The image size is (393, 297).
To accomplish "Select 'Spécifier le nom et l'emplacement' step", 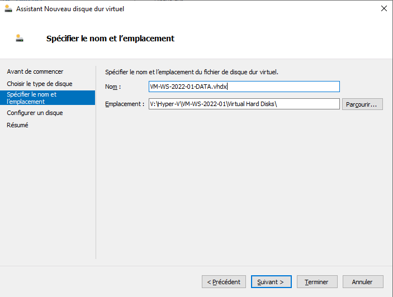I will 32,98.
